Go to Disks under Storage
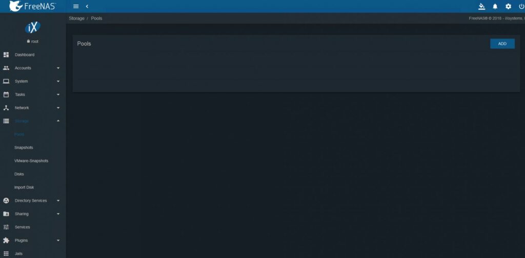Viewport: 525px width, 258px height. click(19, 174)
